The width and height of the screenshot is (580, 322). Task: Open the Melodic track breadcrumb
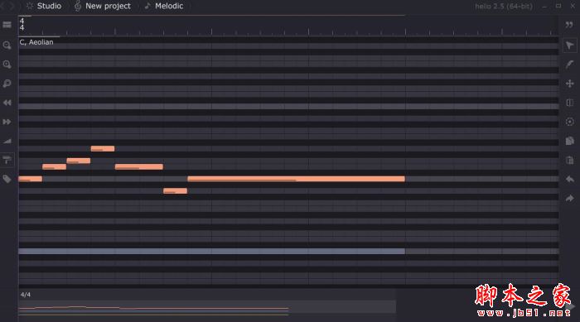[164, 6]
